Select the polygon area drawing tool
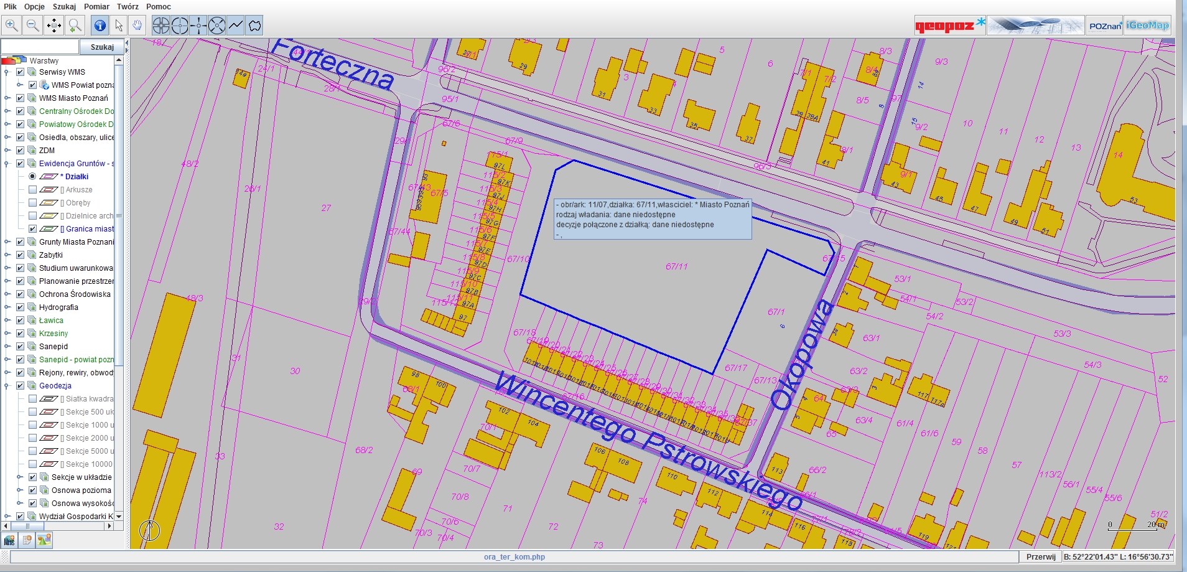 coord(254,26)
